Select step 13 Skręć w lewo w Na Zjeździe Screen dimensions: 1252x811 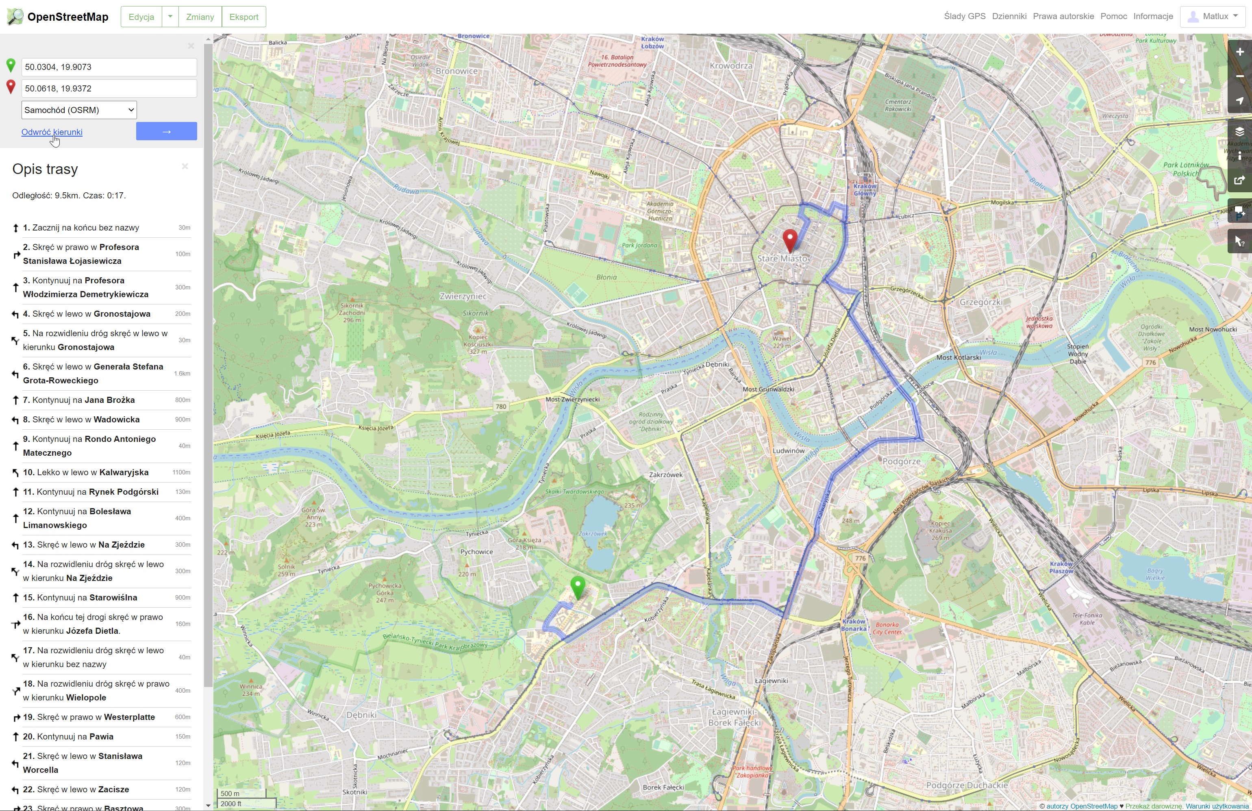click(101, 545)
